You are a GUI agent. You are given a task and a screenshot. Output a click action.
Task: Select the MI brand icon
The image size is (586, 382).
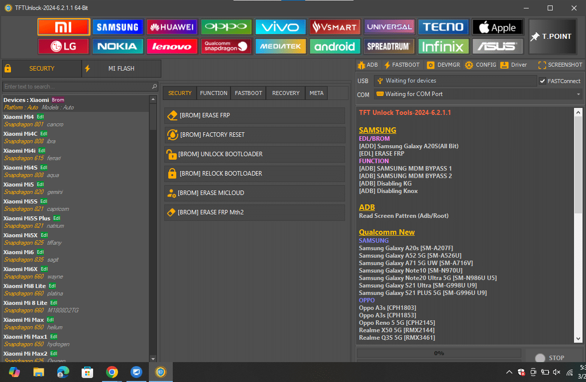63,26
